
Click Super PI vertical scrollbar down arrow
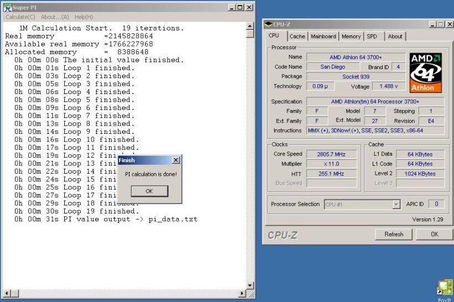tap(250, 285)
